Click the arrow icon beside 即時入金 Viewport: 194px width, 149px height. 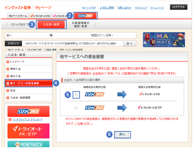click(8, 69)
